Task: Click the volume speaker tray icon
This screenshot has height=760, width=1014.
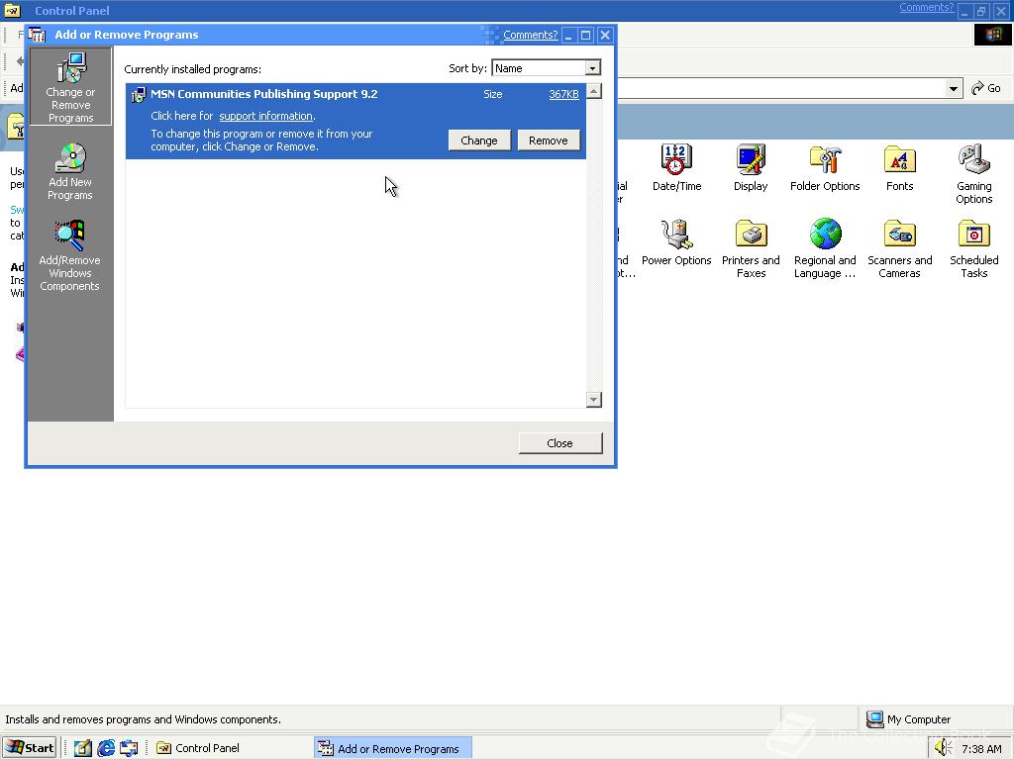Action: coord(943,748)
